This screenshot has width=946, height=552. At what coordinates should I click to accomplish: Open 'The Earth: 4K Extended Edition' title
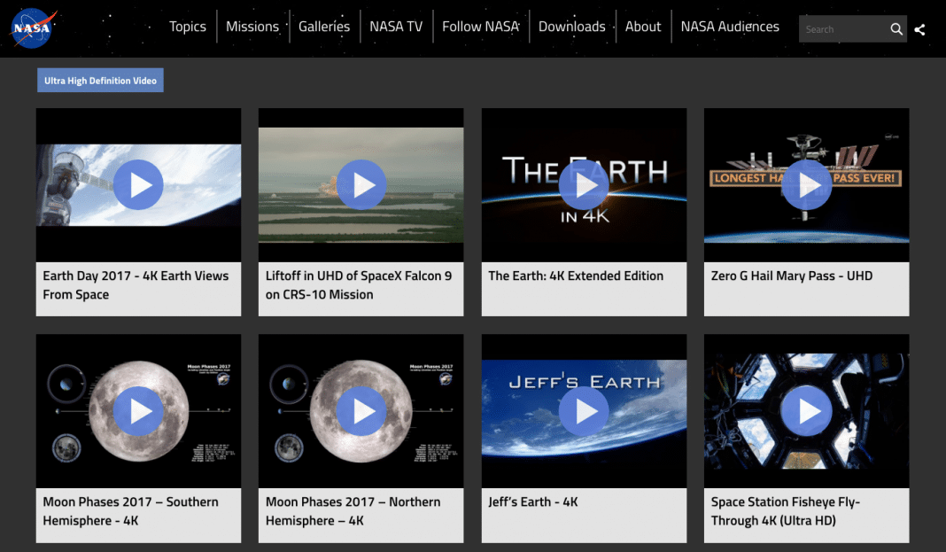576,276
